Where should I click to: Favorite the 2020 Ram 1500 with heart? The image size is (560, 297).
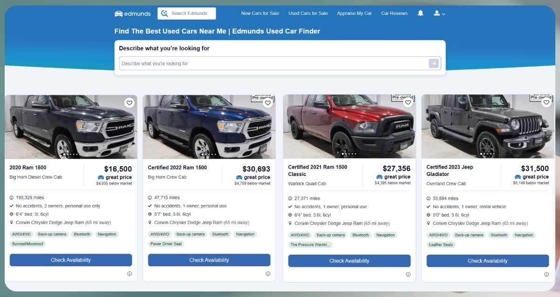(129, 103)
